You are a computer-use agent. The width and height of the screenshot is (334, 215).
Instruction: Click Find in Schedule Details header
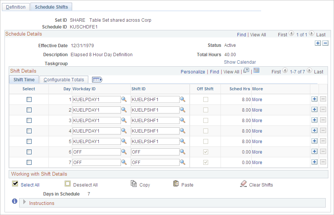(x=241, y=34)
